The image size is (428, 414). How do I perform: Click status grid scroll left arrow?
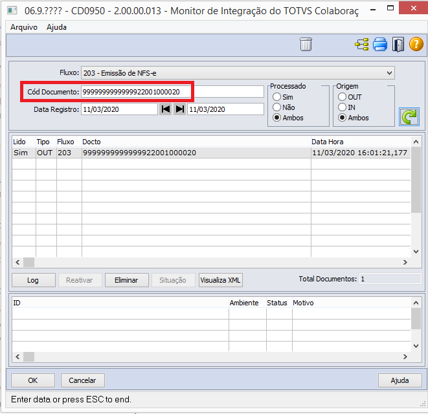(17, 356)
